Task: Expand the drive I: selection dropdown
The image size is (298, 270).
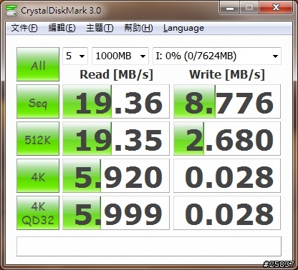Action: pyautogui.click(x=217, y=56)
